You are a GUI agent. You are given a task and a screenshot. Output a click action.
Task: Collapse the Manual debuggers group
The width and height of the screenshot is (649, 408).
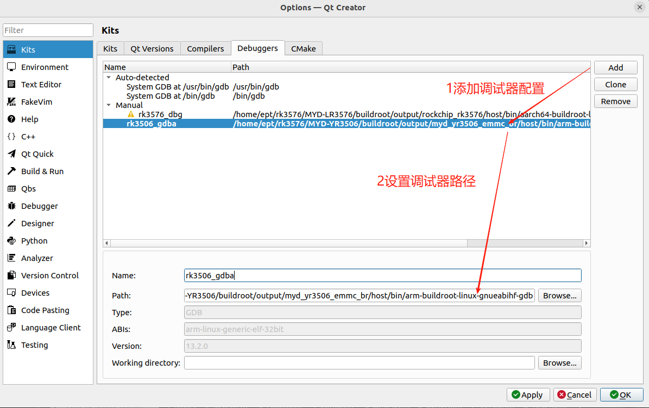tap(109, 105)
